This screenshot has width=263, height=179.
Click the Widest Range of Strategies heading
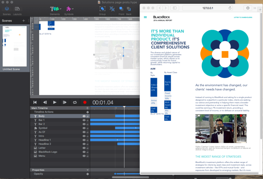pos(218,157)
